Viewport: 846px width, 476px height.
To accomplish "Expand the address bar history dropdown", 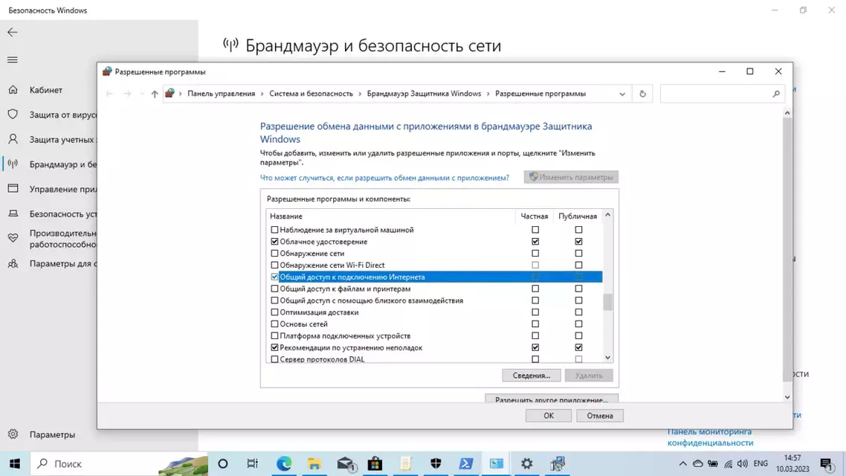I will click(622, 94).
